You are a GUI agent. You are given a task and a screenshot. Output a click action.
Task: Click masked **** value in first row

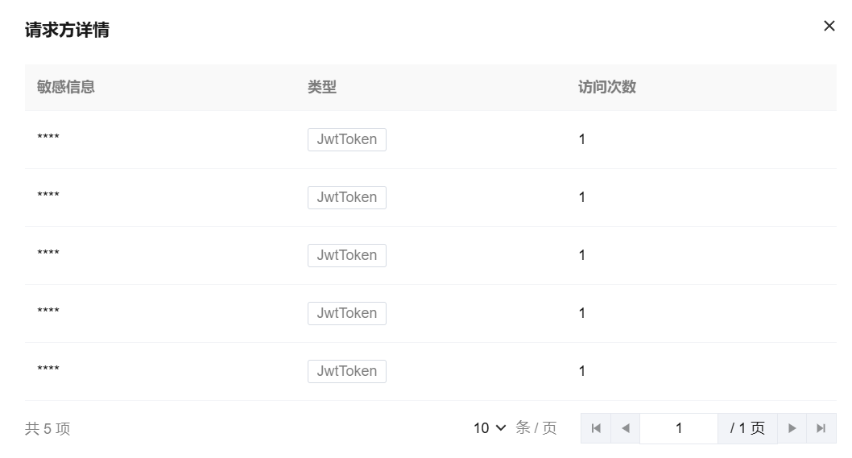pyautogui.click(x=48, y=136)
